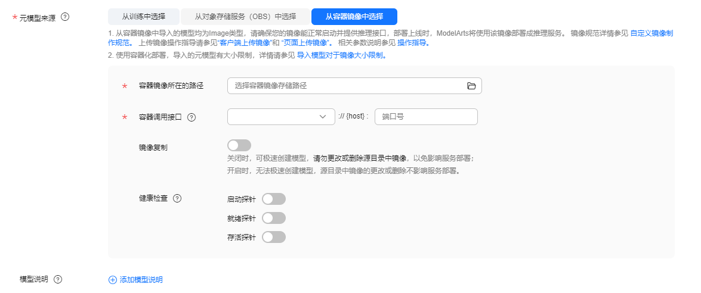Switch to 从训练中选择 tab
The width and height of the screenshot is (701, 293).
[x=144, y=17]
